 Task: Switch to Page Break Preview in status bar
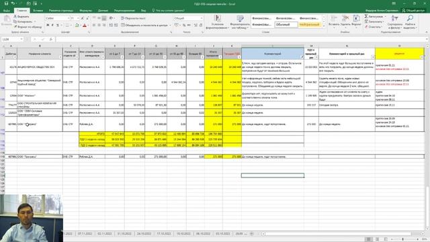(386, 239)
